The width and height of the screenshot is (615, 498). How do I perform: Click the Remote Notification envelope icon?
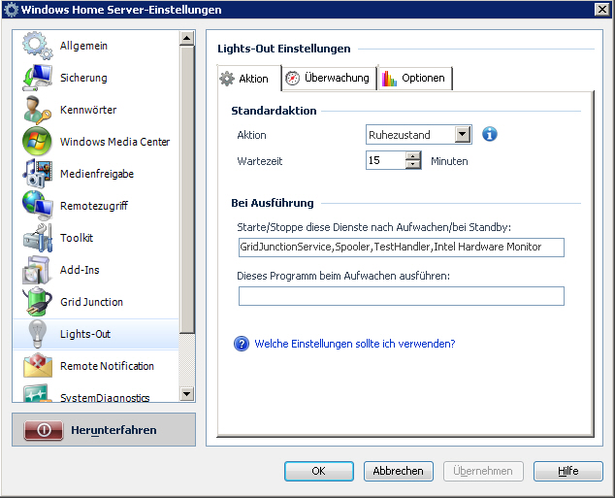coord(37,366)
